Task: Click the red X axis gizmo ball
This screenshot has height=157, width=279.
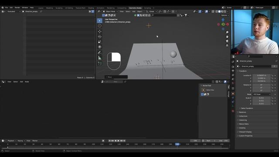Action: 228,24
